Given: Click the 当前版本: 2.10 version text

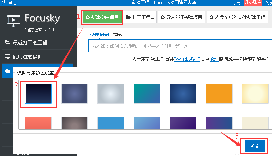Looking at the screenshot, I should click(x=39, y=30).
